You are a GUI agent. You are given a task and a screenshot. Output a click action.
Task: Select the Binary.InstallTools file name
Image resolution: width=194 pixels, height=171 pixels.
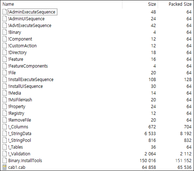point(25,160)
